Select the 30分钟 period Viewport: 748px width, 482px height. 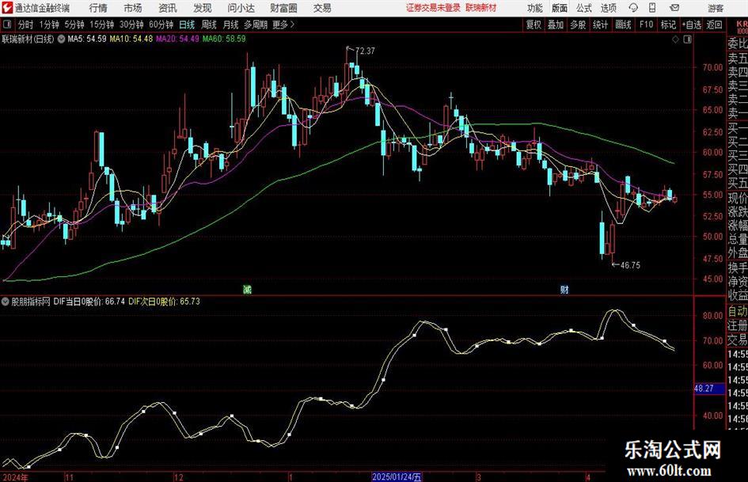(131, 25)
